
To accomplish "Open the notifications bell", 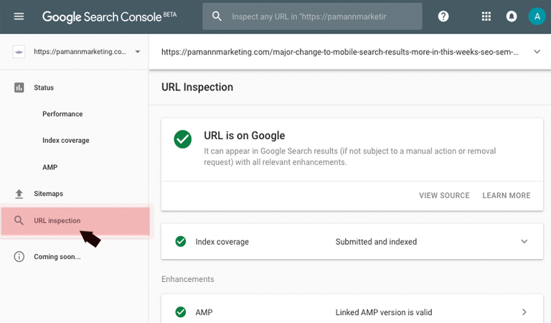I will pyautogui.click(x=512, y=17).
